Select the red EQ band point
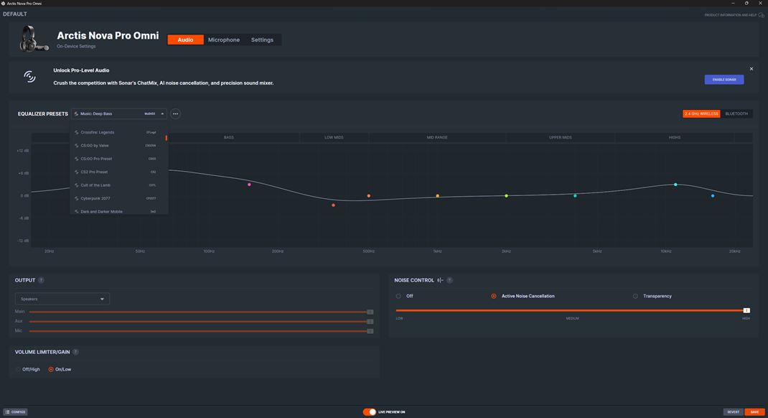The image size is (768, 418). [334, 205]
